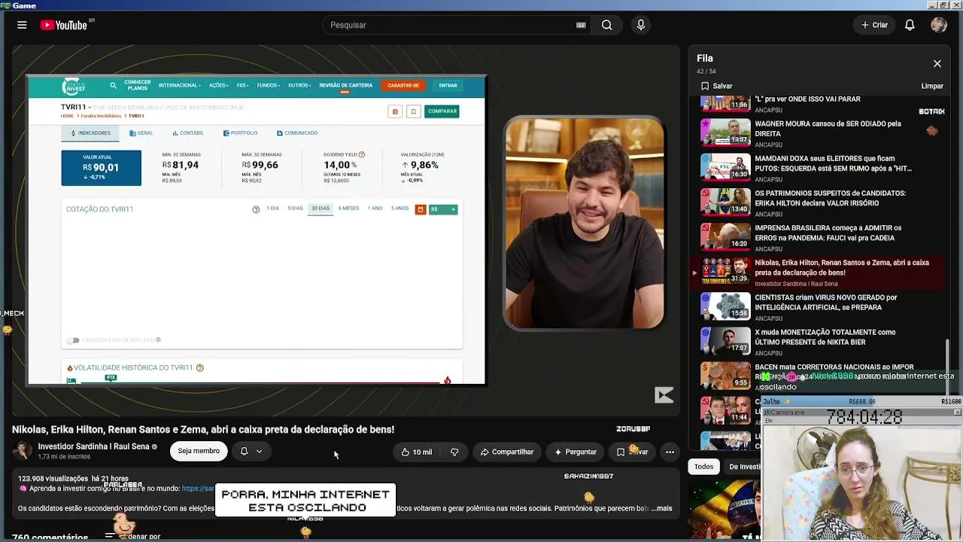Image resolution: width=963 pixels, height=542 pixels.
Task: Switch to the COMUNICADO tab in the video
Action: [x=297, y=133]
